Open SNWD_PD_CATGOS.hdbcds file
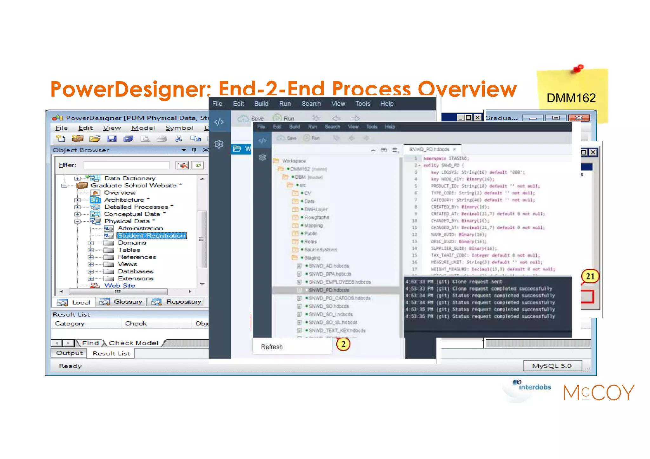This screenshot has height=459, width=650. point(340,298)
